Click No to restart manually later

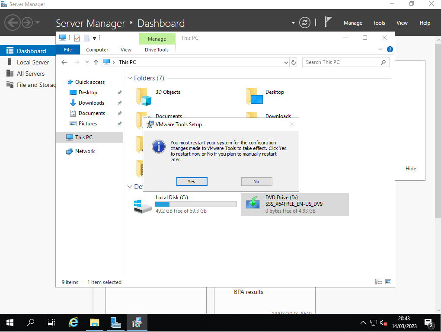tap(256, 182)
